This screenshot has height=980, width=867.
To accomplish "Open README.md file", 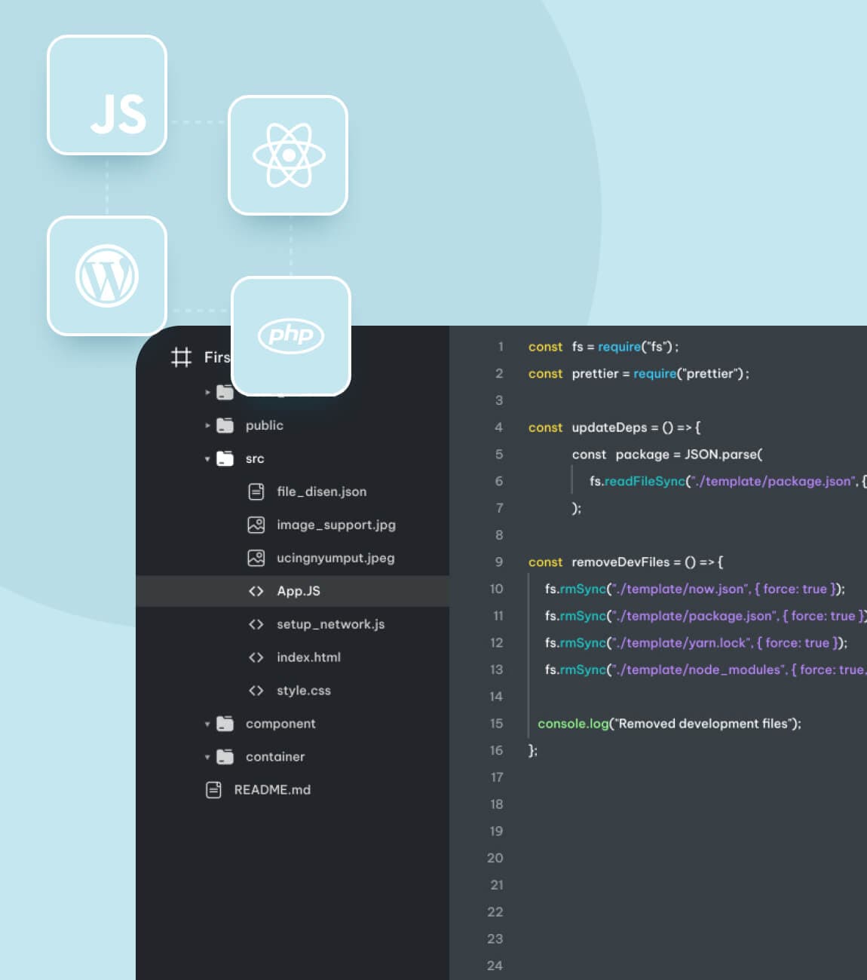I will click(272, 790).
